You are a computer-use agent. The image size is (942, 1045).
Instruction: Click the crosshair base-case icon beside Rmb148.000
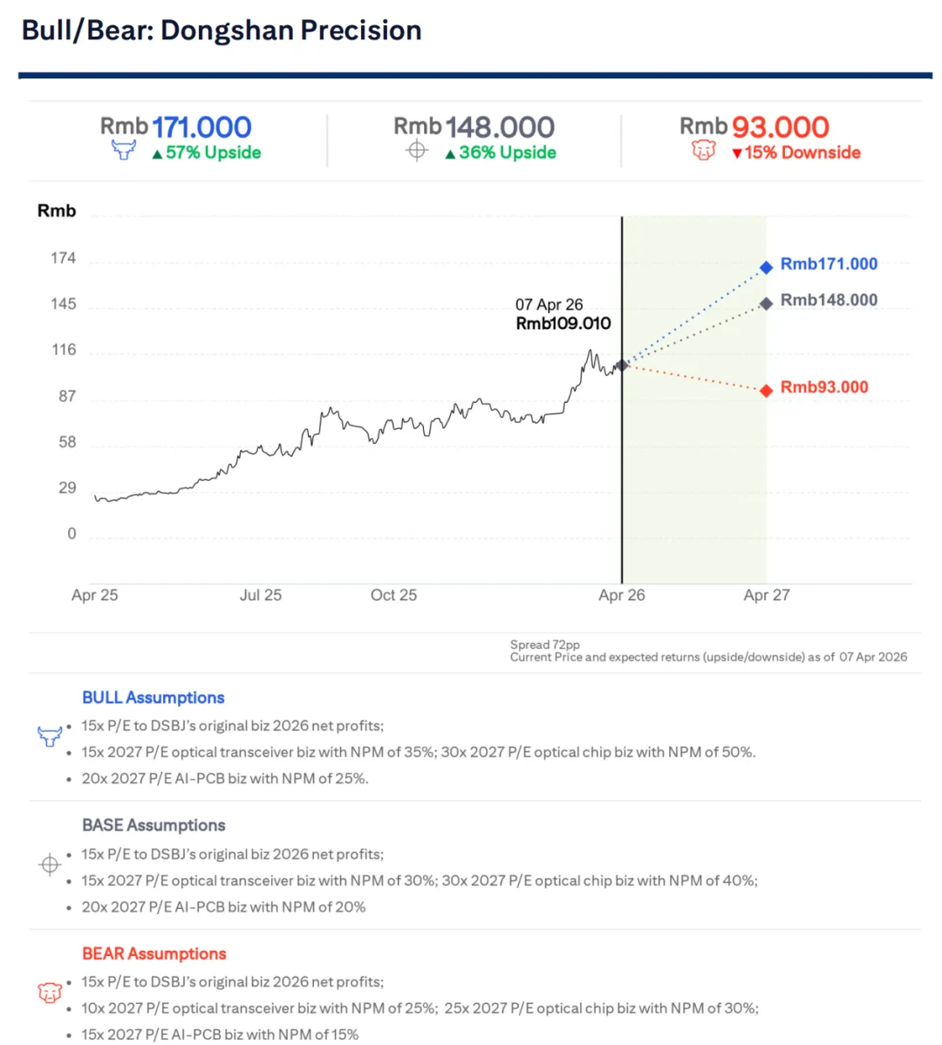click(x=417, y=151)
